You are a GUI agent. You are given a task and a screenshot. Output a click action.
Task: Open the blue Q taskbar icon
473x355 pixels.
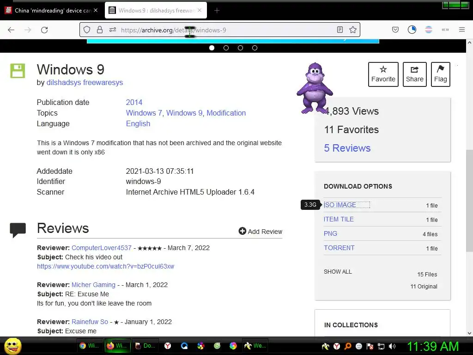coord(184,346)
